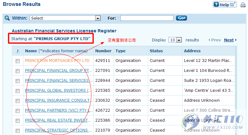Sort by Number column header
The height and width of the screenshot is (135, 248).
(x=103, y=51)
